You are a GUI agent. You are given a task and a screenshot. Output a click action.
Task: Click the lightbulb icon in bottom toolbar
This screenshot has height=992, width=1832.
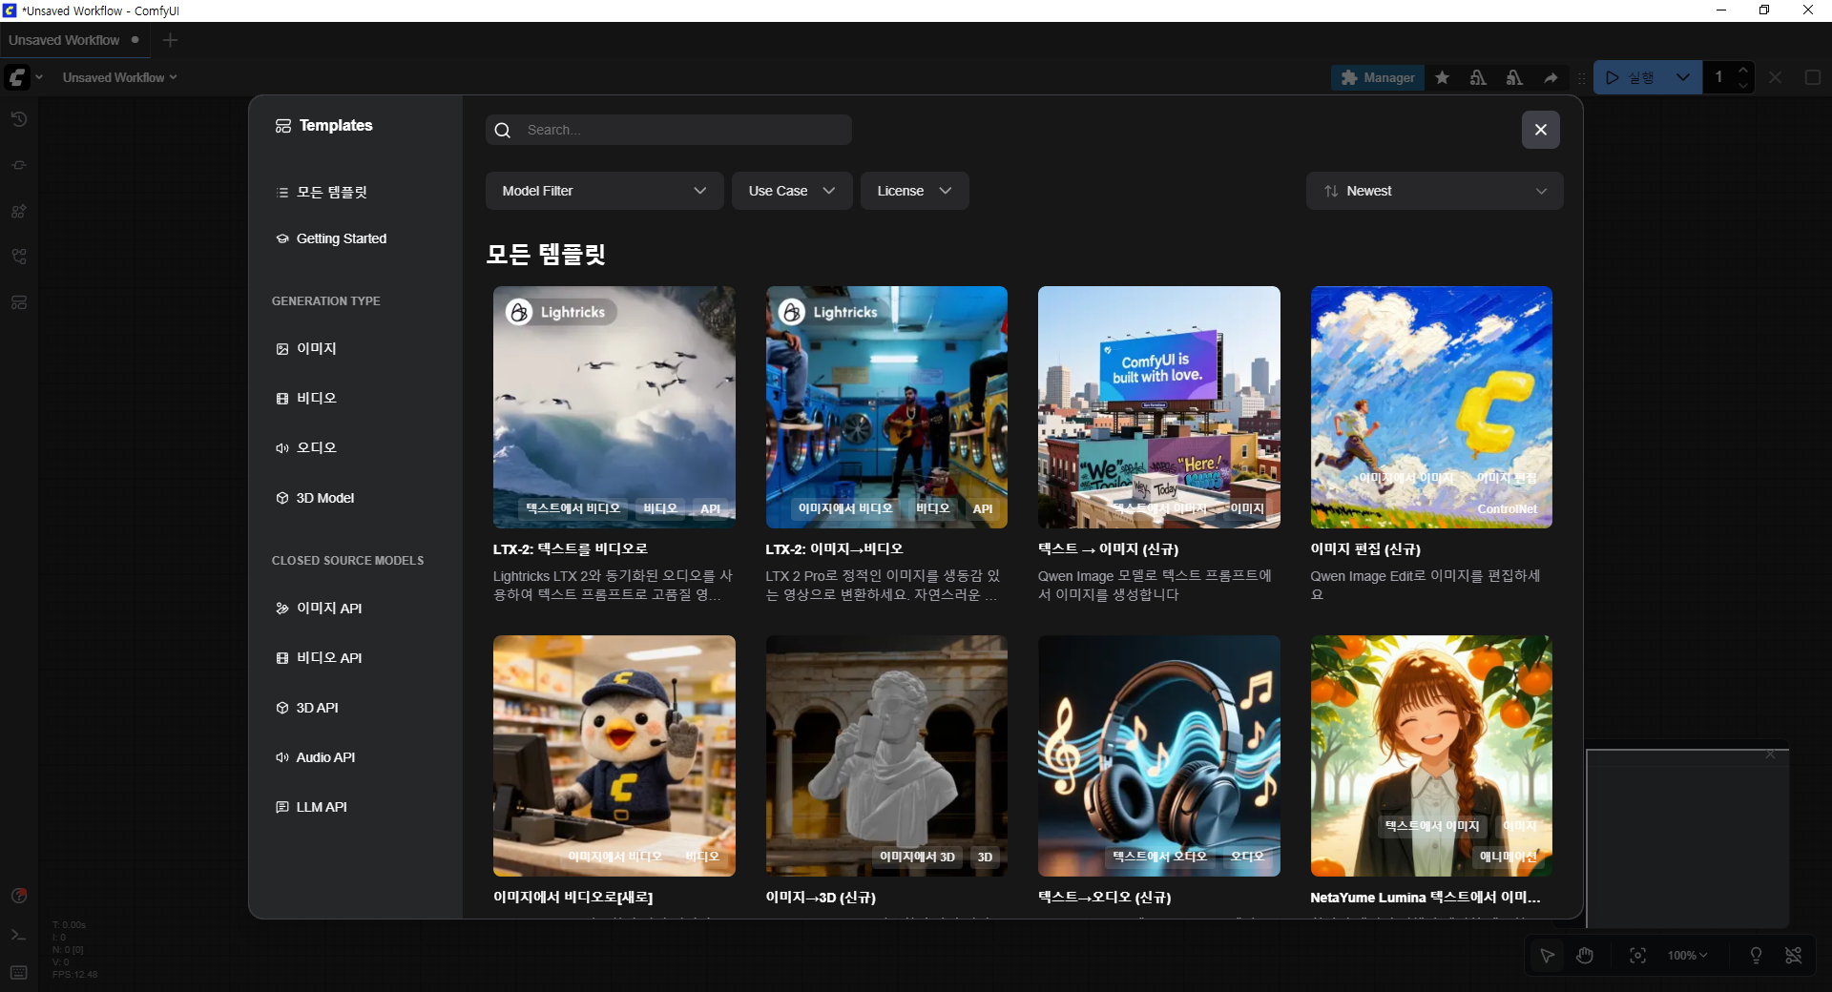tap(1756, 955)
